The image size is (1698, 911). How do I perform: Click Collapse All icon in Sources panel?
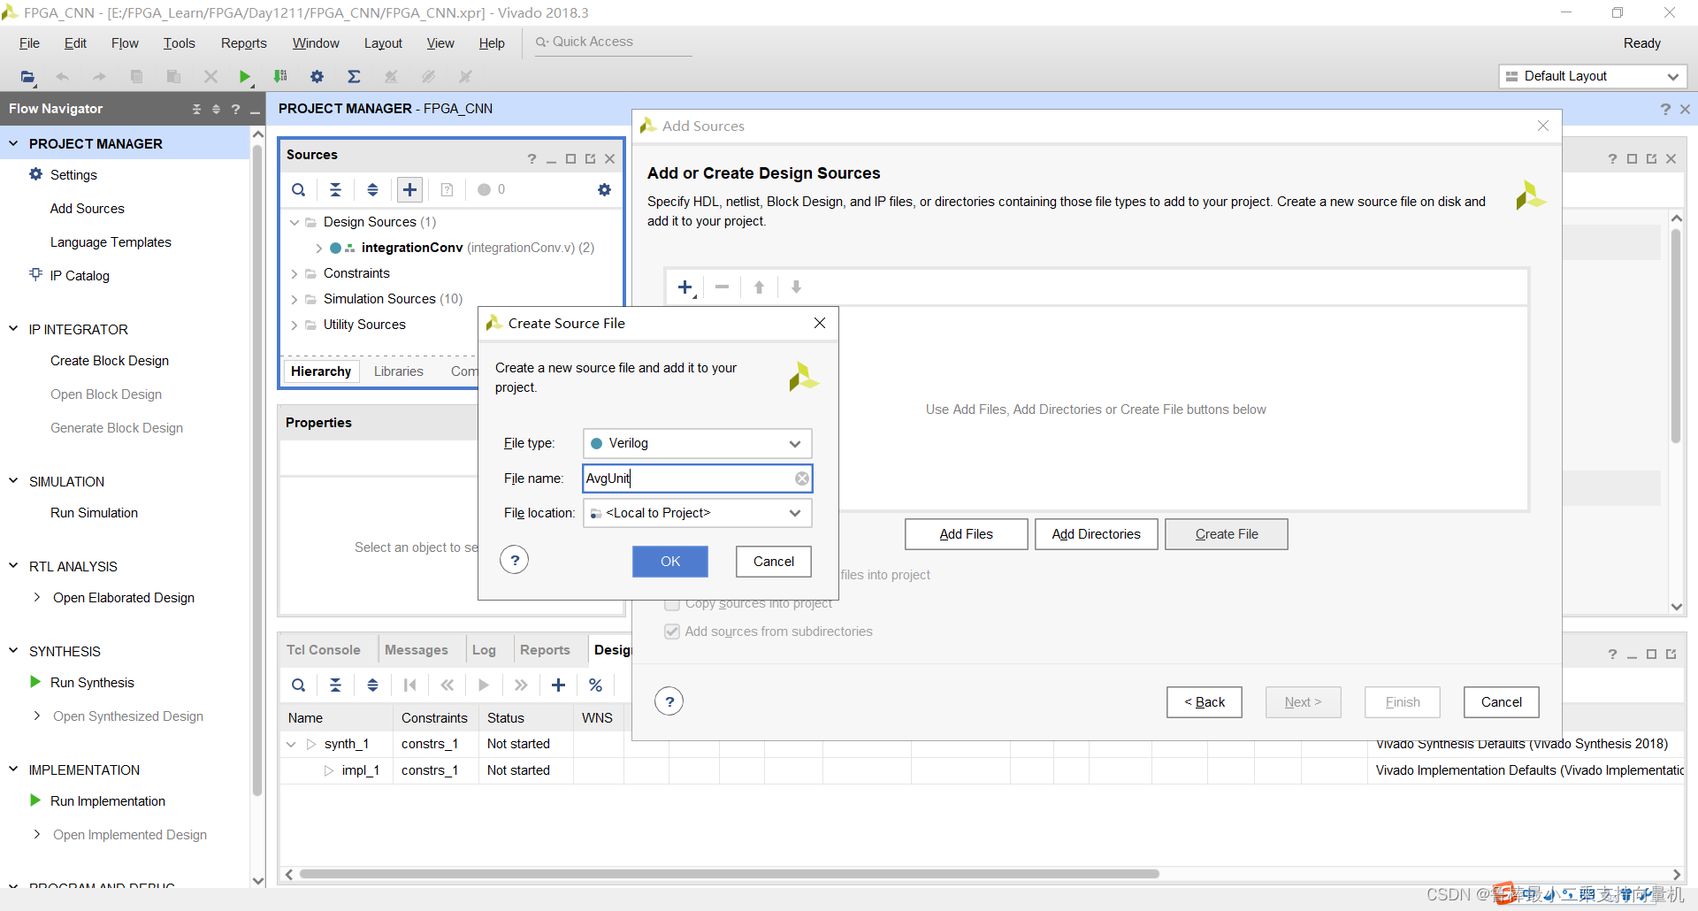335,189
